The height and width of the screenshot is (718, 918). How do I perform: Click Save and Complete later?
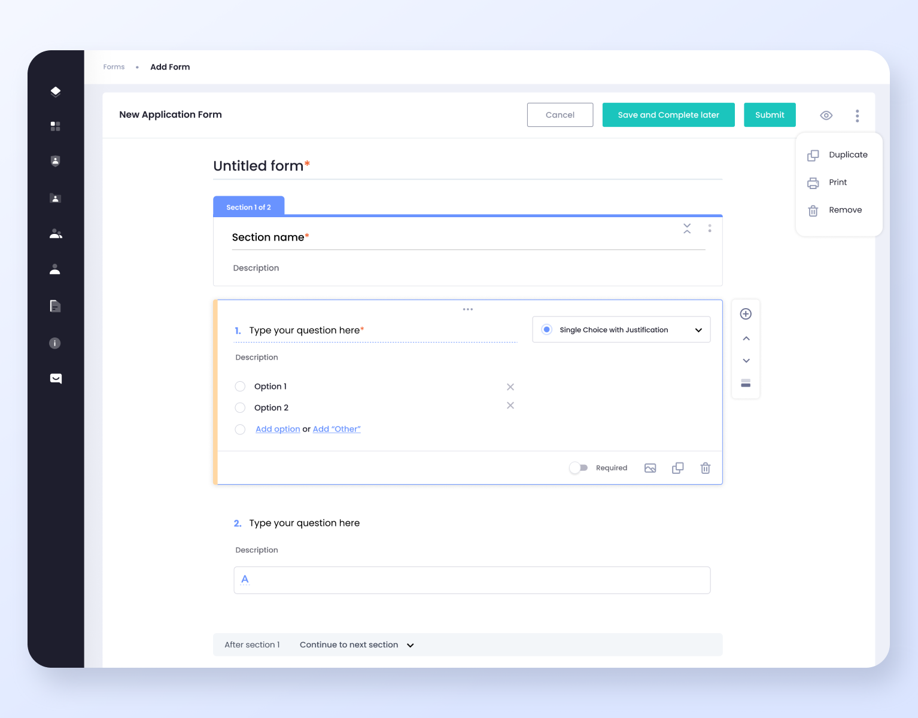click(668, 115)
